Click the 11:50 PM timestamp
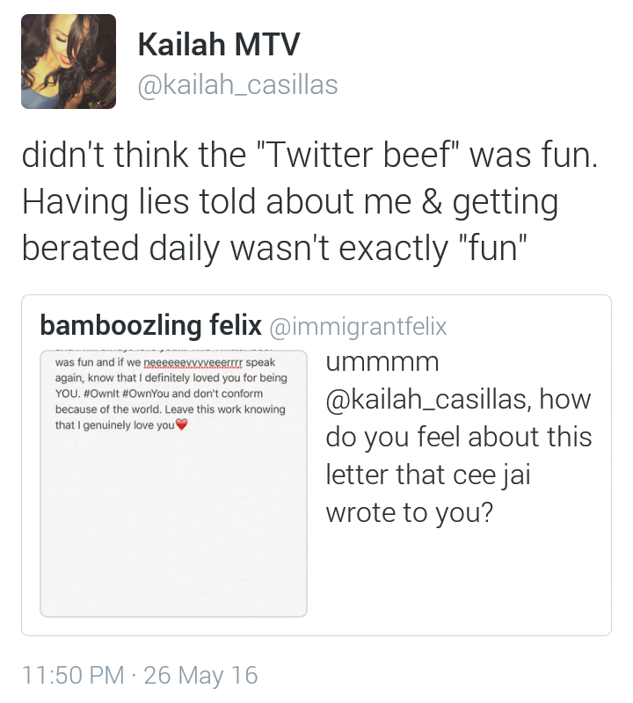Screen dimensions: 633x703 point(73,675)
